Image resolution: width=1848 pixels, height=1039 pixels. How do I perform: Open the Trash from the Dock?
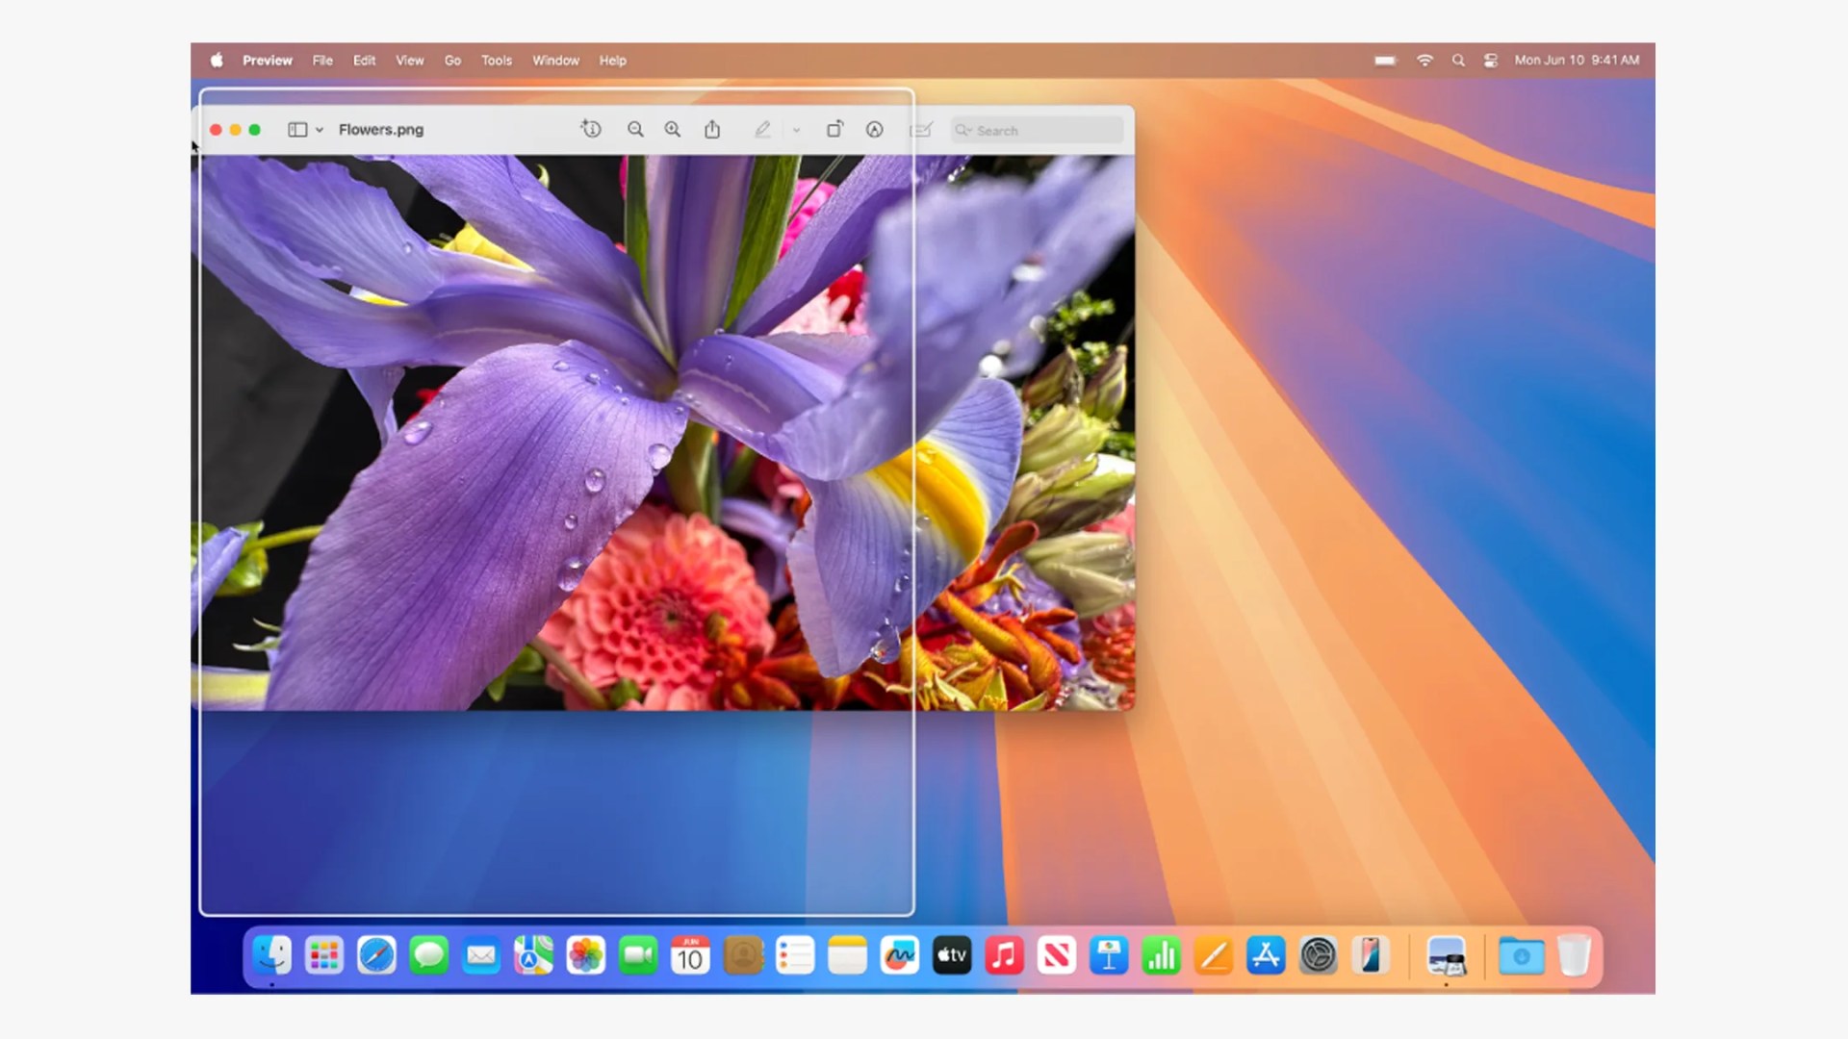click(1575, 955)
